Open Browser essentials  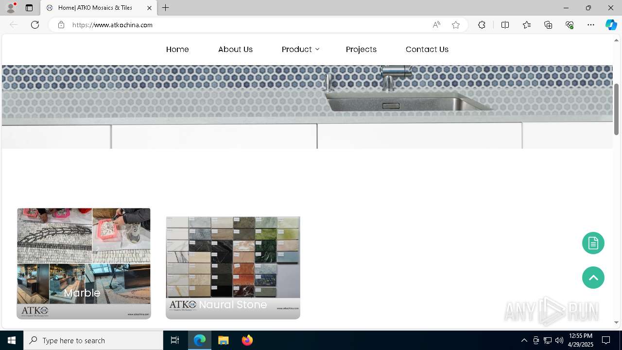coord(570,25)
